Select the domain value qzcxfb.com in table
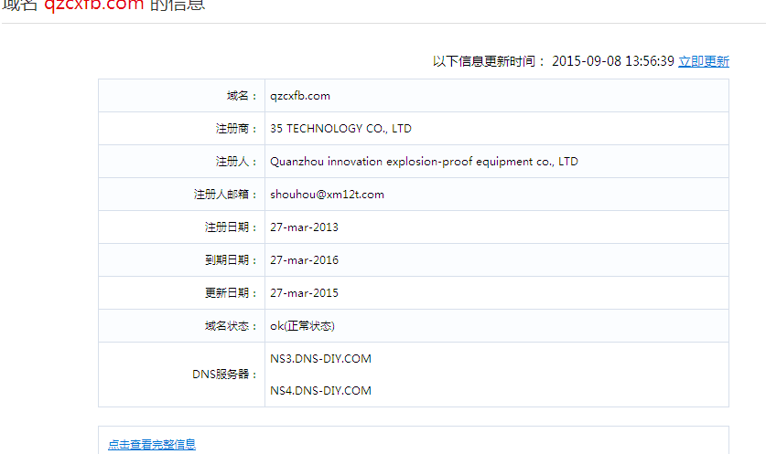 coord(300,96)
